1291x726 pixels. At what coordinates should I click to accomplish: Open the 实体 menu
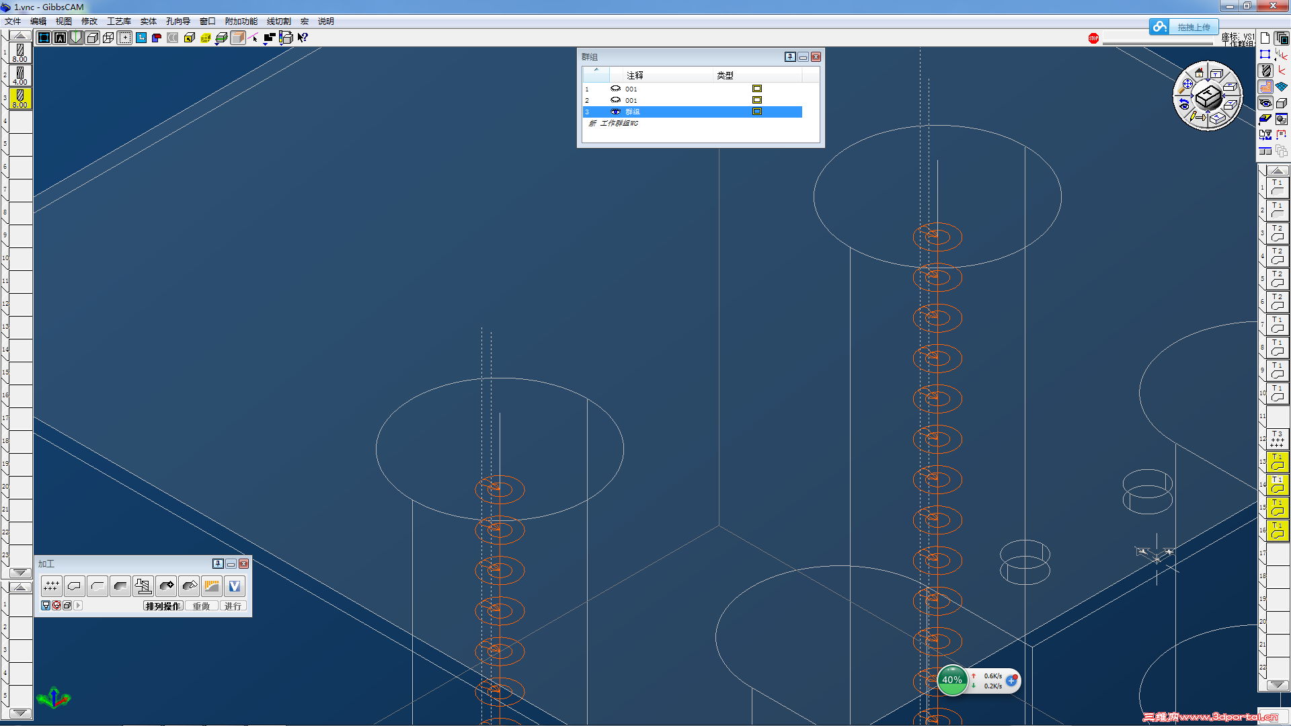pyautogui.click(x=148, y=22)
